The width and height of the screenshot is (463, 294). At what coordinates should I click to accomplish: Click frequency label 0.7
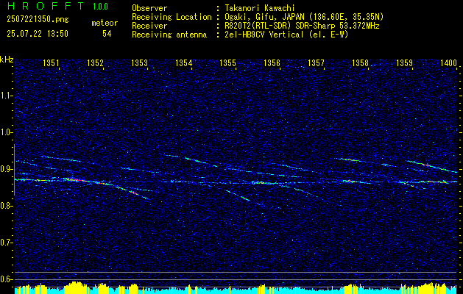click(6, 243)
